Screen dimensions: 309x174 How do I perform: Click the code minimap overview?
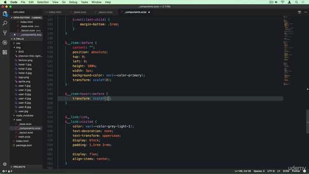[289, 50]
